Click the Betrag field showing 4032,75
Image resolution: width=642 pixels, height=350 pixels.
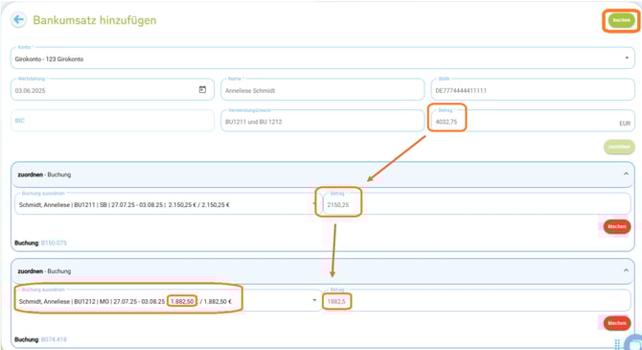pos(533,121)
